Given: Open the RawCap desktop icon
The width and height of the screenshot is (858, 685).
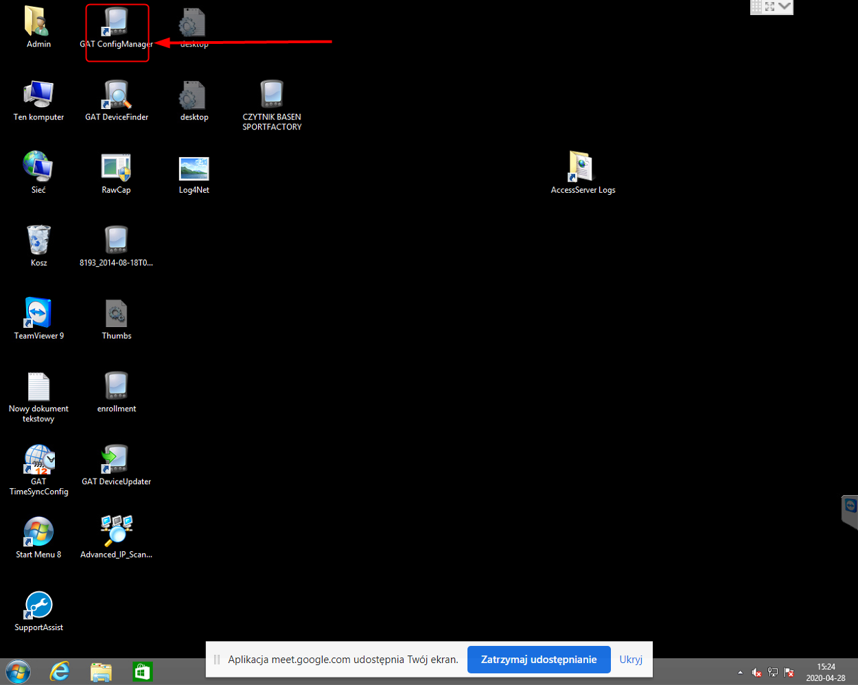Looking at the screenshot, I should 116,168.
